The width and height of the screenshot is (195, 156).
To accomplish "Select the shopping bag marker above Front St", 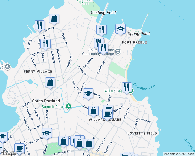I will tap(54, 18).
